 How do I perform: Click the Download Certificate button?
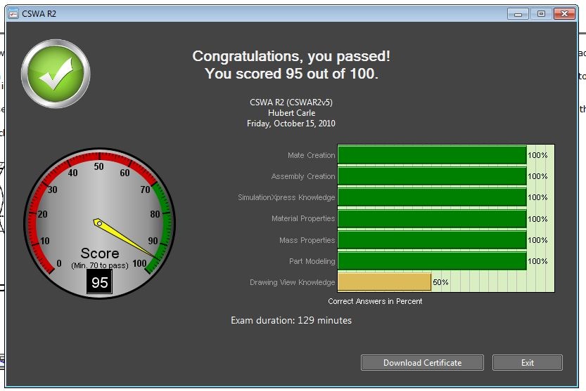(422, 362)
